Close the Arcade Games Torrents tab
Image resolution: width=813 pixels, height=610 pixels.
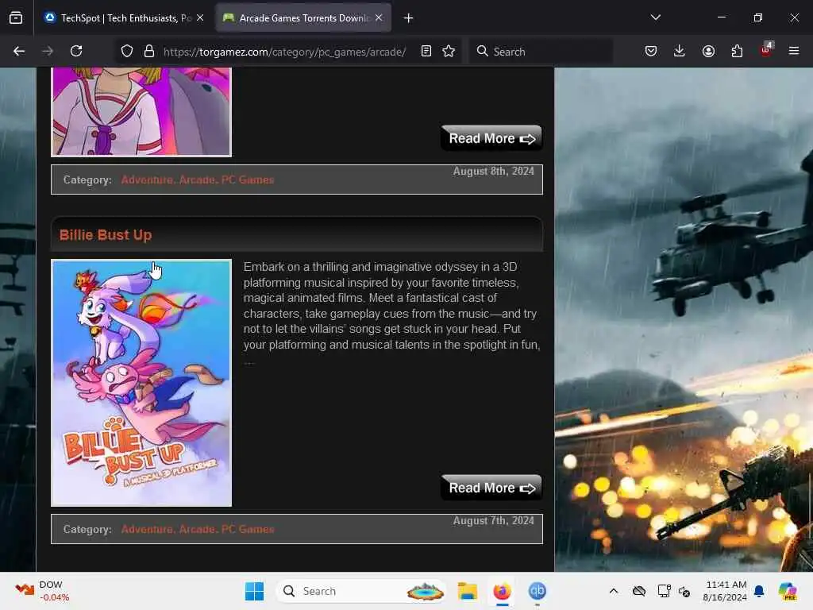pos(379,18)
